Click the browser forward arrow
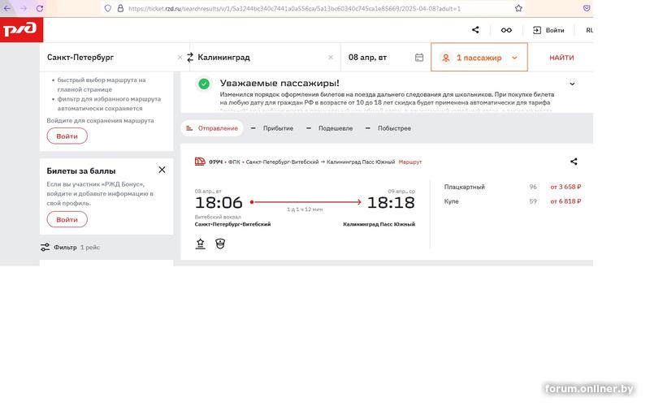650x406 pixels. [24, 8]
